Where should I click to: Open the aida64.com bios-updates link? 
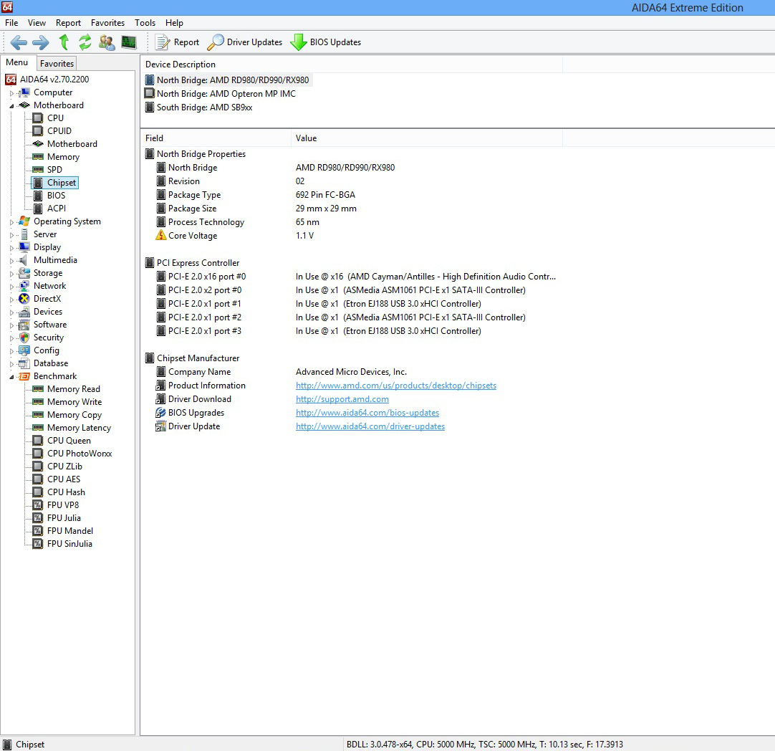[367, 412]
